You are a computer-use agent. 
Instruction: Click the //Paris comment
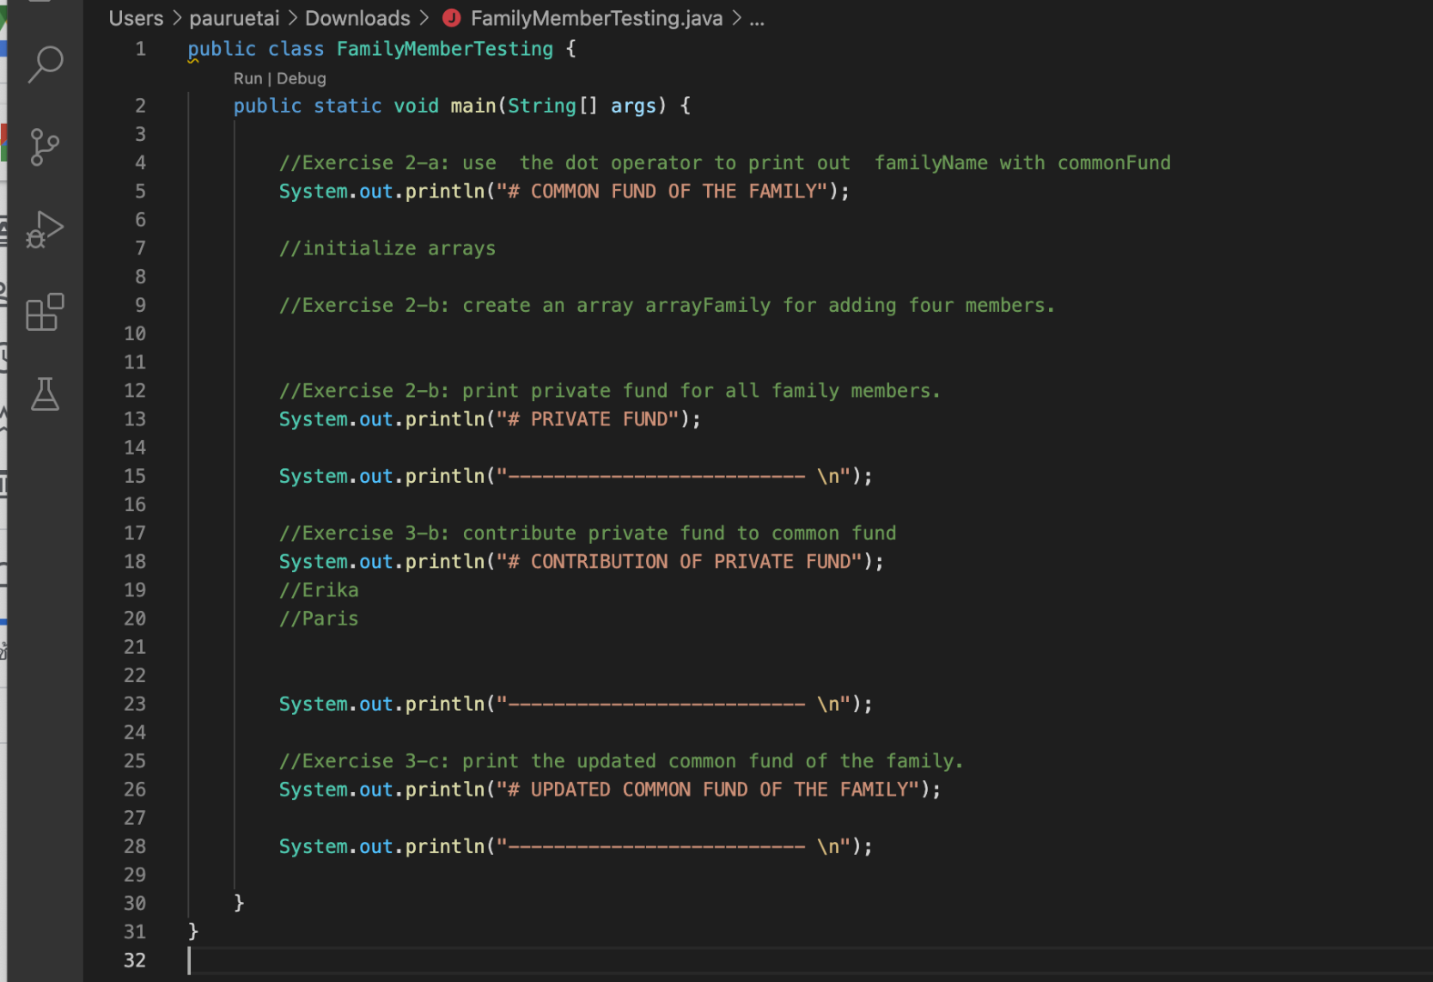click(x=319, y=619)
